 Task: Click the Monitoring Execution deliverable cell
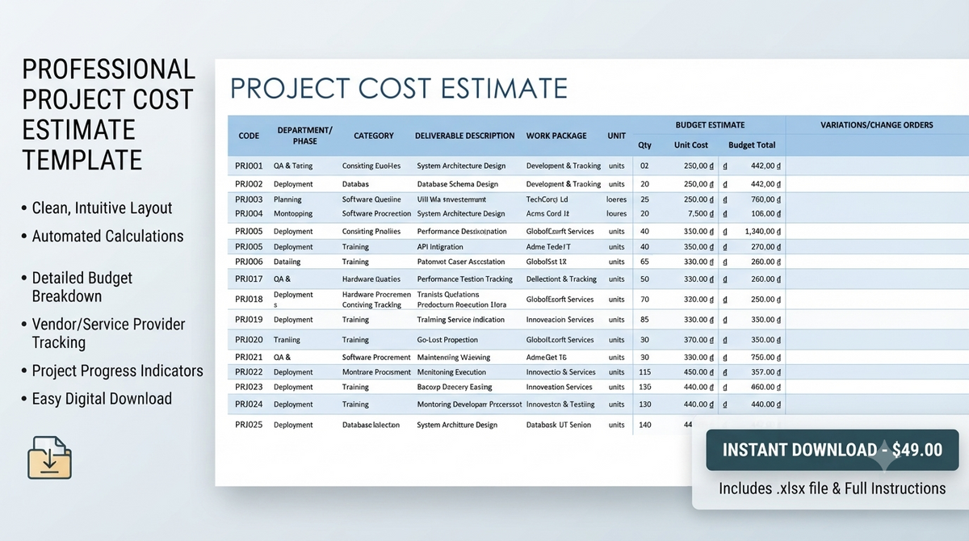[451, 372]
